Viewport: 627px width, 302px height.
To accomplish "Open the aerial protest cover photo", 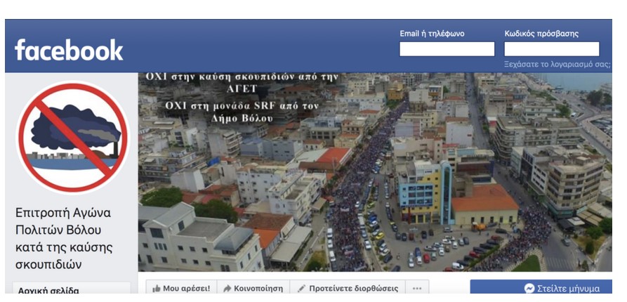I will [375, 172].
